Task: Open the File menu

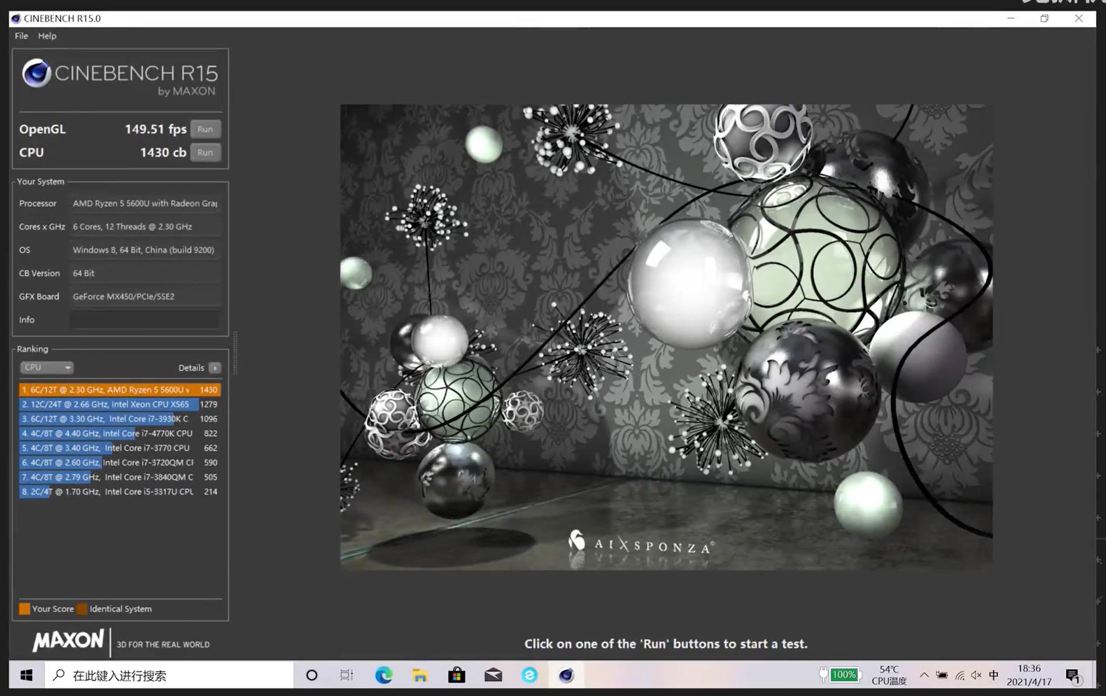Action: click(22, 36)
